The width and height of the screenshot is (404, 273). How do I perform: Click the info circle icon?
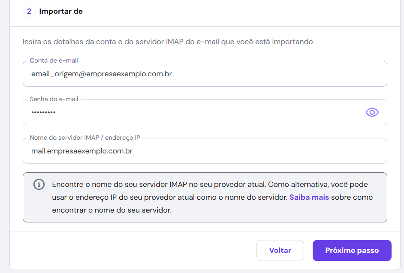coord(39,185)
